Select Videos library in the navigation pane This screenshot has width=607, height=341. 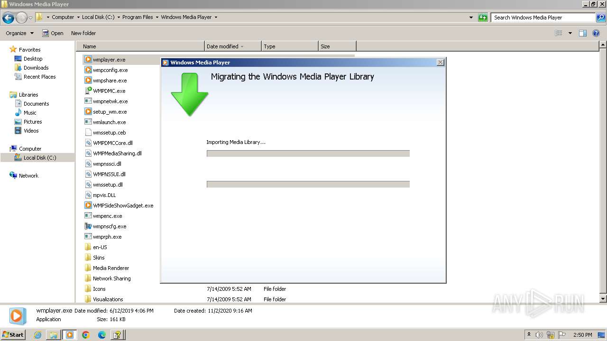pyautogui.click(x=31, y=131)
